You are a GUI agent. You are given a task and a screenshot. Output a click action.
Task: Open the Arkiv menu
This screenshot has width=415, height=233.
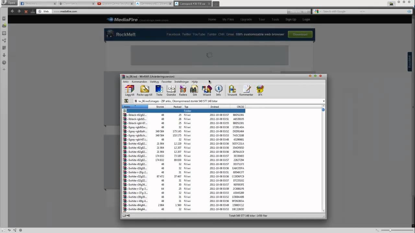pos(126,82)
